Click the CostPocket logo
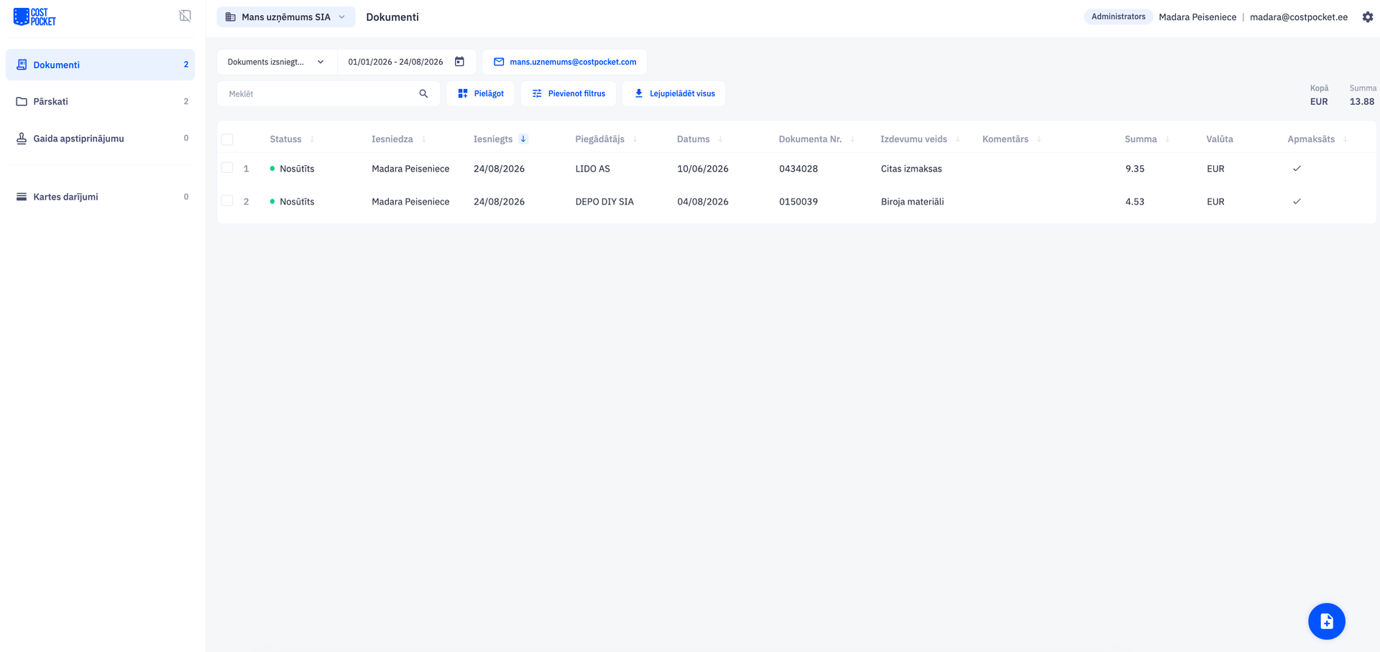1380x652 pixels. pos(34,17)
